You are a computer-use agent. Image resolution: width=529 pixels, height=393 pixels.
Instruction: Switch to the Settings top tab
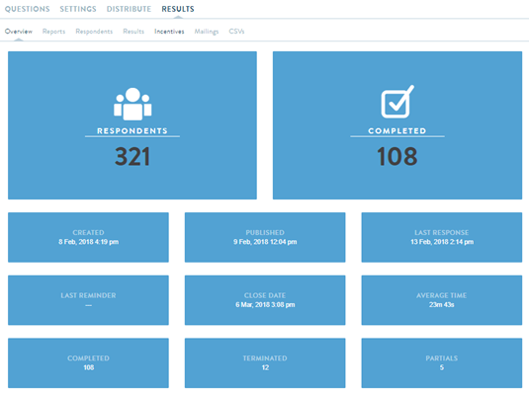(x=78, y=9)
